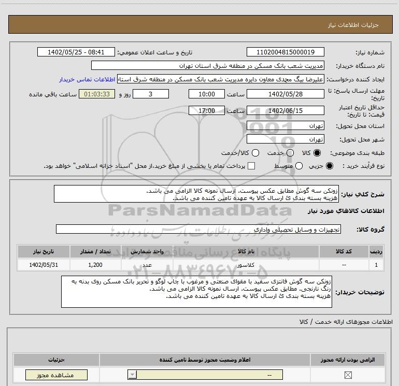The width and height of the screenshot is (399, 386).
Task: Click the response time field 10:00
Action: point(207,94)
